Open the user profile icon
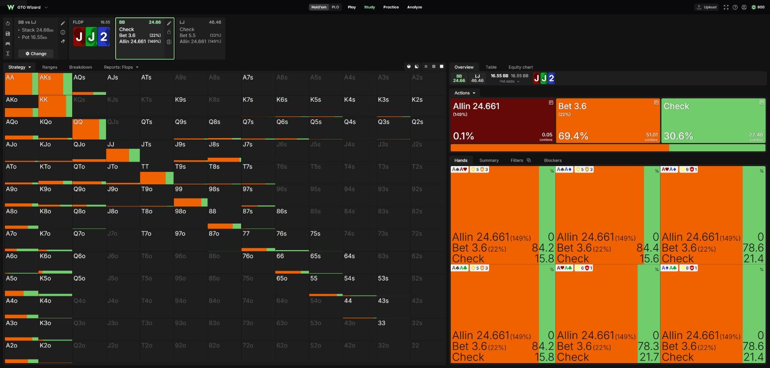Viewport: 770px width, 368px height. (x=744, y=7)
